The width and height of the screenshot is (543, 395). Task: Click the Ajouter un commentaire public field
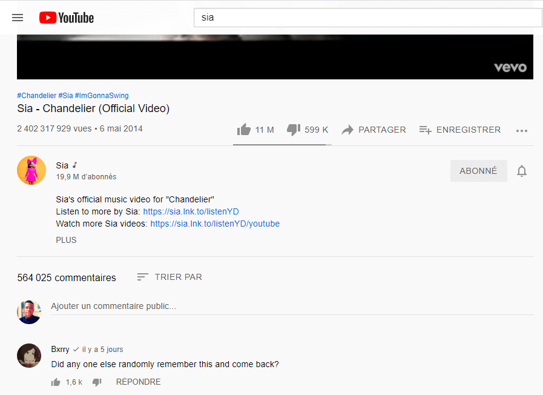(x=292, y=307)
